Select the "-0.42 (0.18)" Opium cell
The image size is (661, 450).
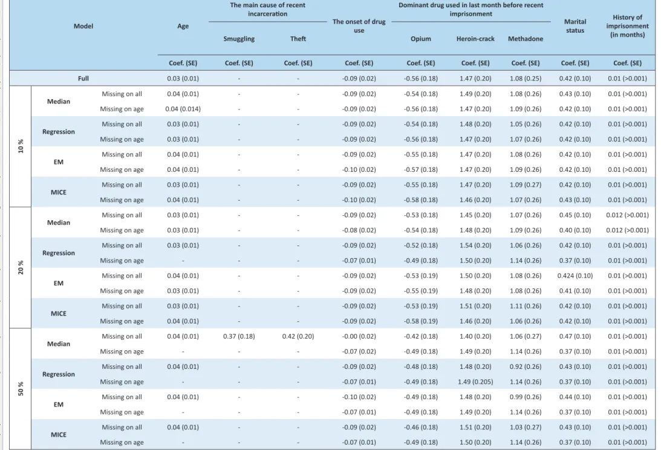click(x=421, y=336)
